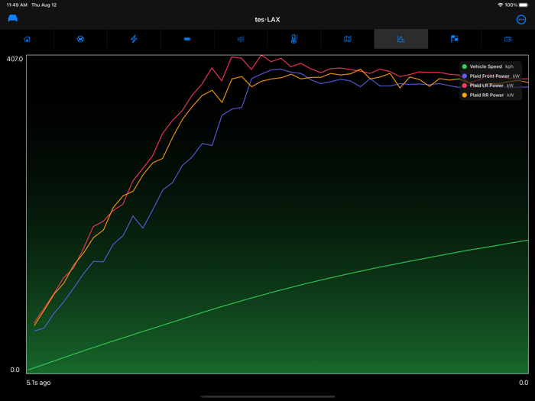Screen dimensions: 535x401
Task: Toggle the Vehicle Speed legend entry
Action: pyautogui.click(x=488, y=66)
